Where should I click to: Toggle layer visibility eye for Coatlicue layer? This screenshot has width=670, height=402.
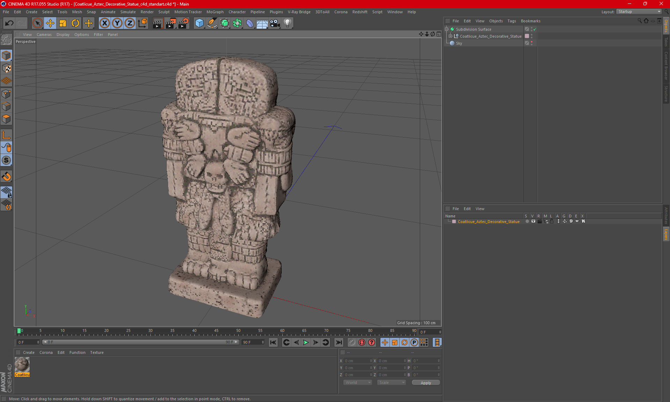point(533,221)
